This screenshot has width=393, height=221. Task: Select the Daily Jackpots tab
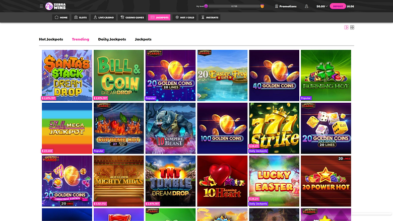pos(112,39)
